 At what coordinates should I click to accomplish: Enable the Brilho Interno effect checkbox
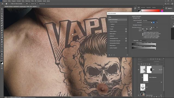(x=109, y=34)
